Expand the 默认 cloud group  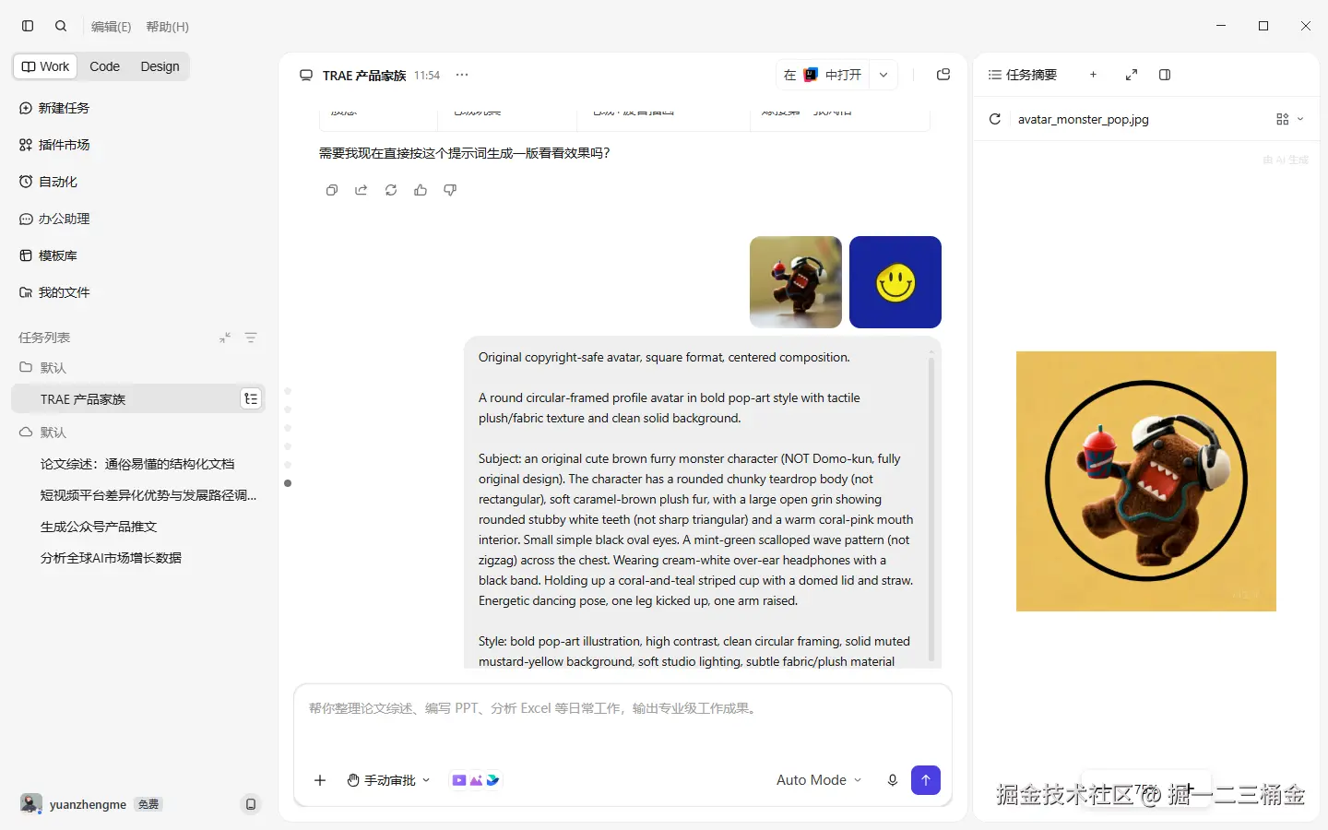(x=43, y=432)
